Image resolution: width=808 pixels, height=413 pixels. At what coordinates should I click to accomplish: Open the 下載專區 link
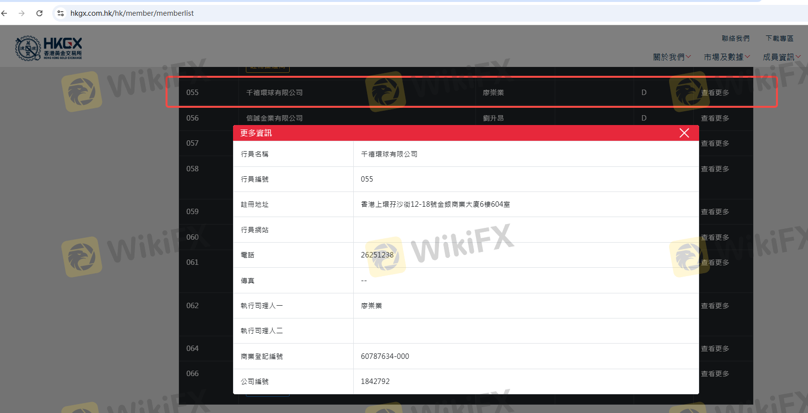(x=779, y=38)
